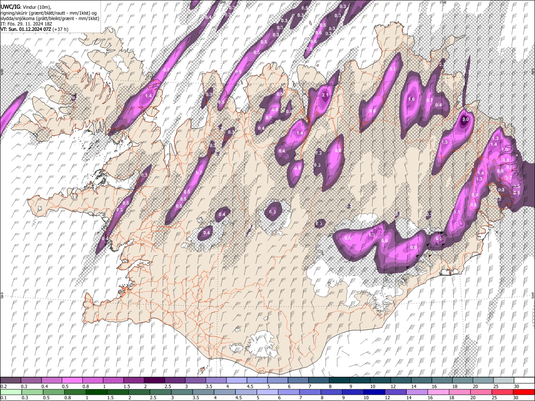Screen dimensions: 535x401
Task: Click the 0.8 label in the bottom legend row
Action: coord(68,398)
